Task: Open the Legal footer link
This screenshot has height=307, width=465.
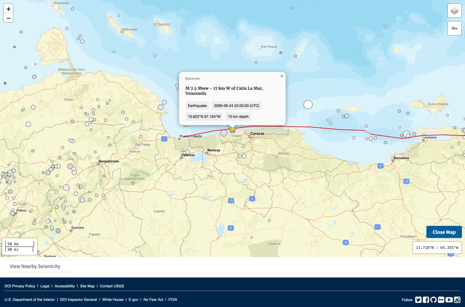Action: [45, 286]
